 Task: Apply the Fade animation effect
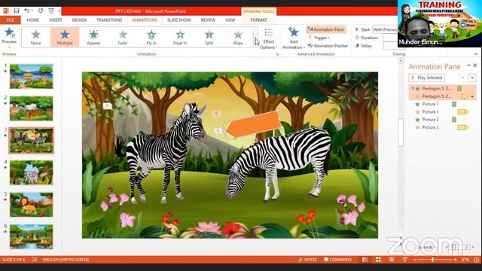(x=122, y=37)
